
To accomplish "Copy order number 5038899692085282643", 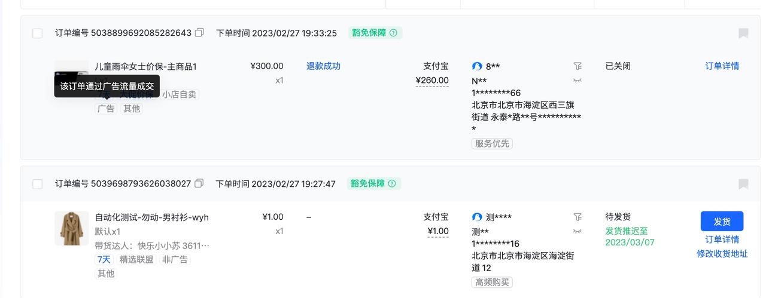I will click(199, 33).
